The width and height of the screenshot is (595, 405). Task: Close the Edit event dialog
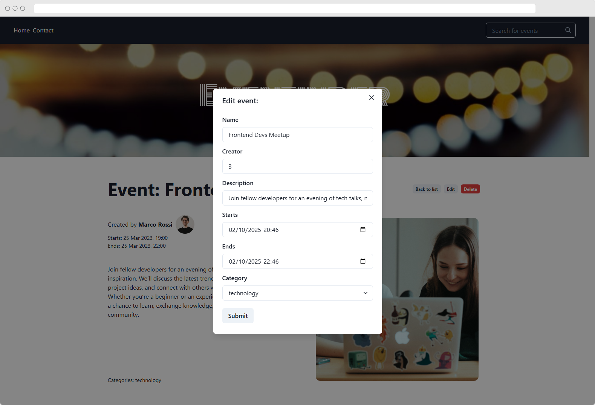[372, 98]
